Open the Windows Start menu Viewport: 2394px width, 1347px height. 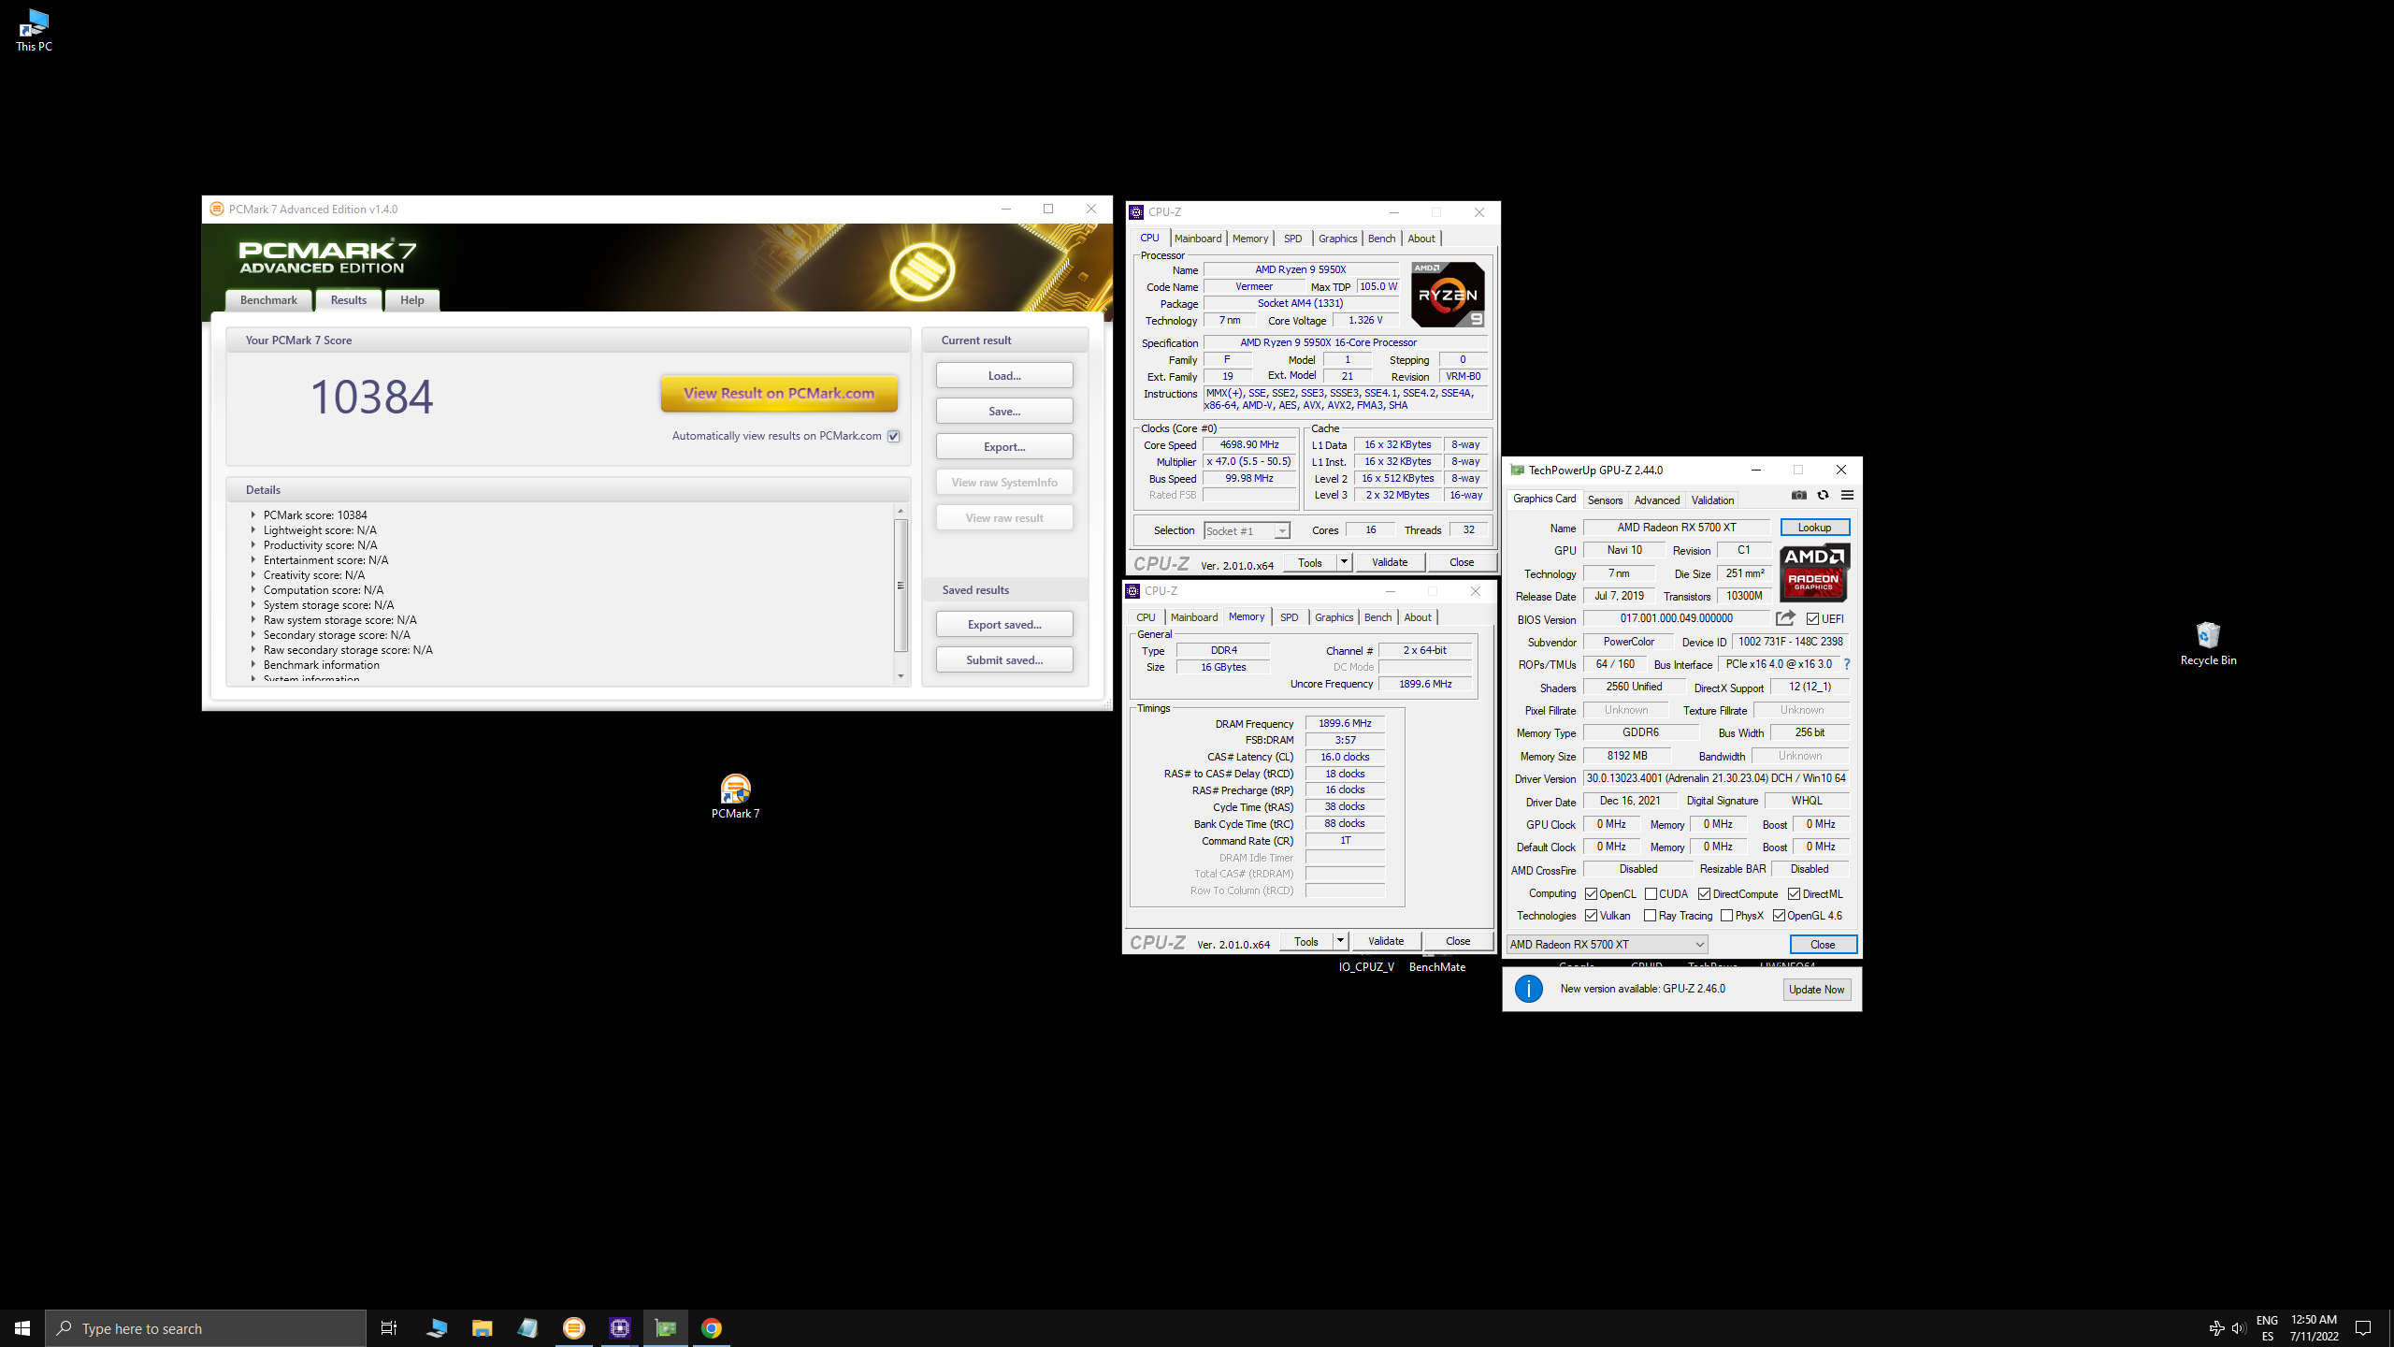pyautogui.click(x=22, y=1328)
